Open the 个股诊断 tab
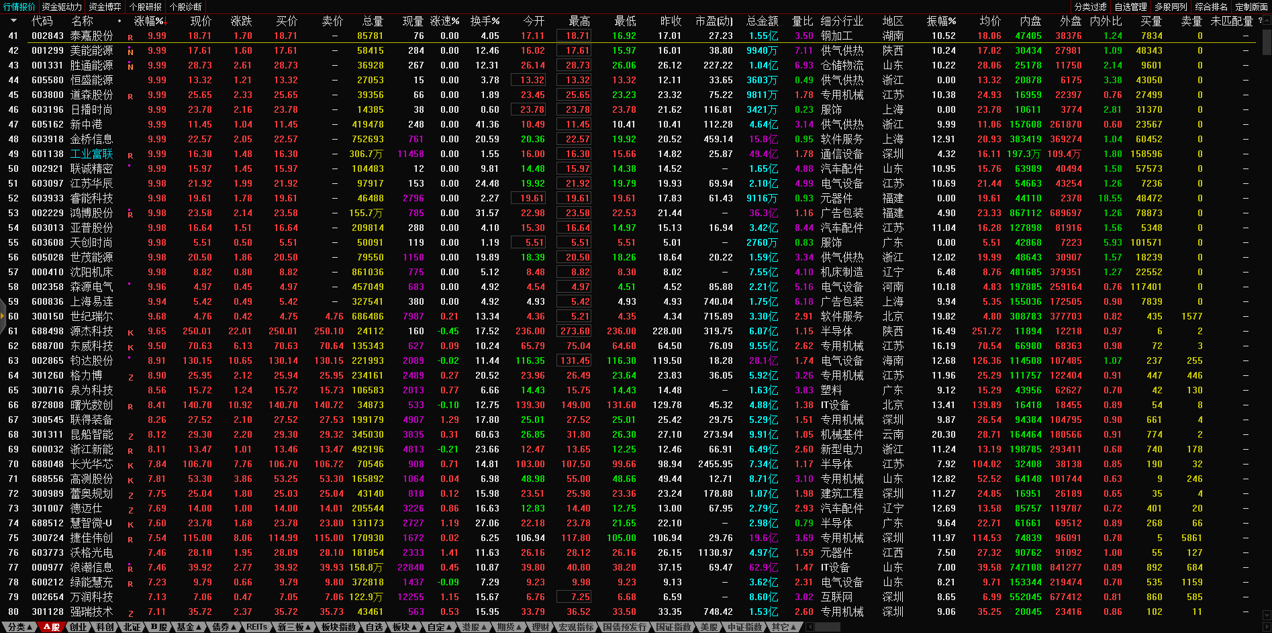This screenshot has height=633, width=1272. click(185, 7)
